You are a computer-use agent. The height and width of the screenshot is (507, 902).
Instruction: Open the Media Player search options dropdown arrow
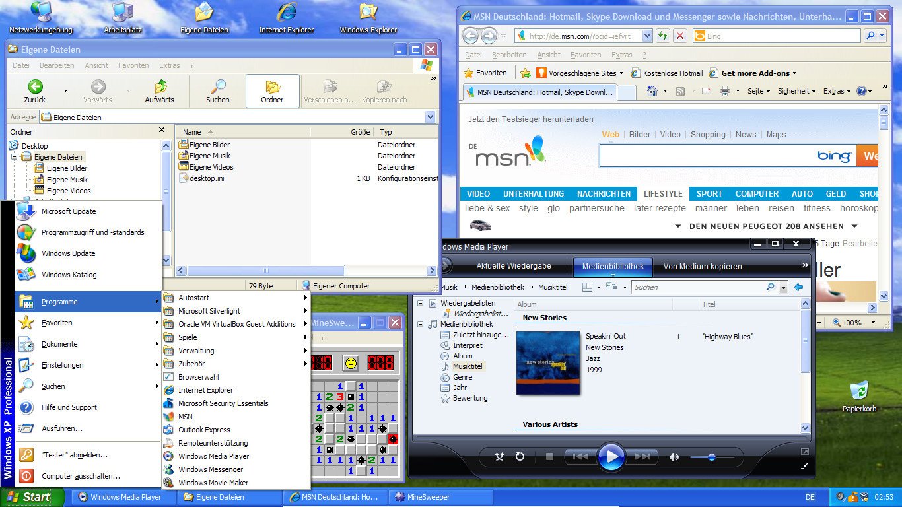(783, 287)
